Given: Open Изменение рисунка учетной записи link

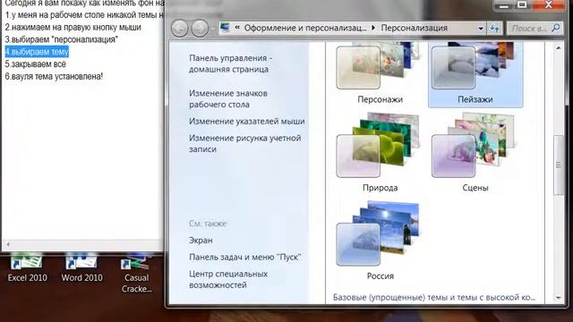Looking at the screenshot, I should [244, 143].
